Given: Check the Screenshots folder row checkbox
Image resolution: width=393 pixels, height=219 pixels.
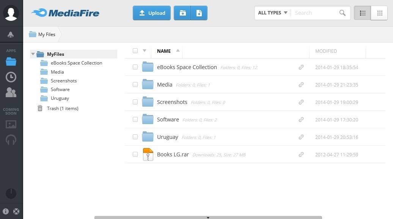Looking at the screenshot, I should (x=135, y=102).
